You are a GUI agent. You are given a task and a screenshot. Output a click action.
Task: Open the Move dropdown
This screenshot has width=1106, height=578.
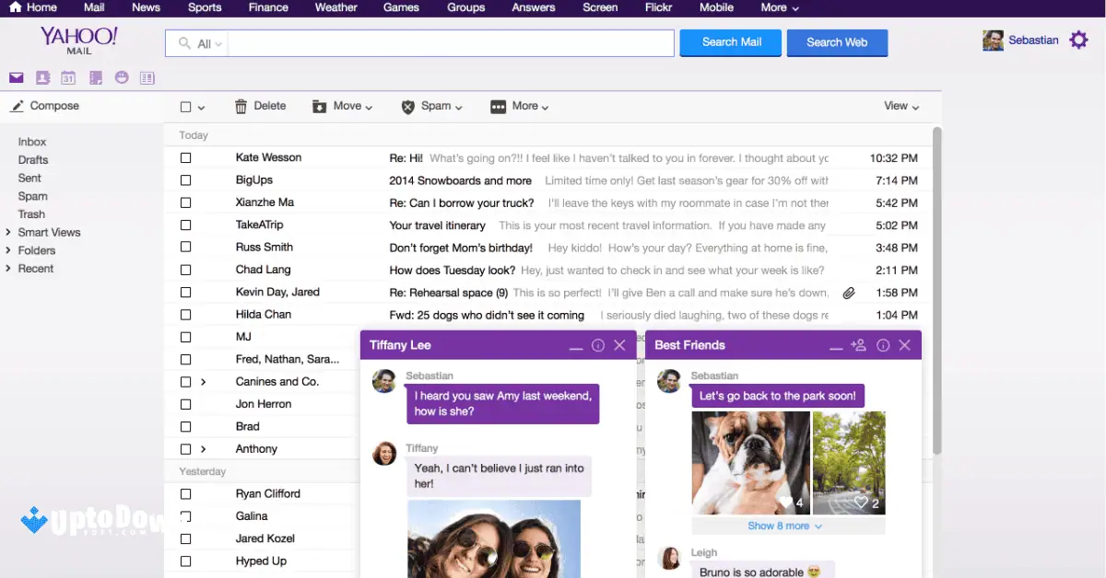[342, 106]
